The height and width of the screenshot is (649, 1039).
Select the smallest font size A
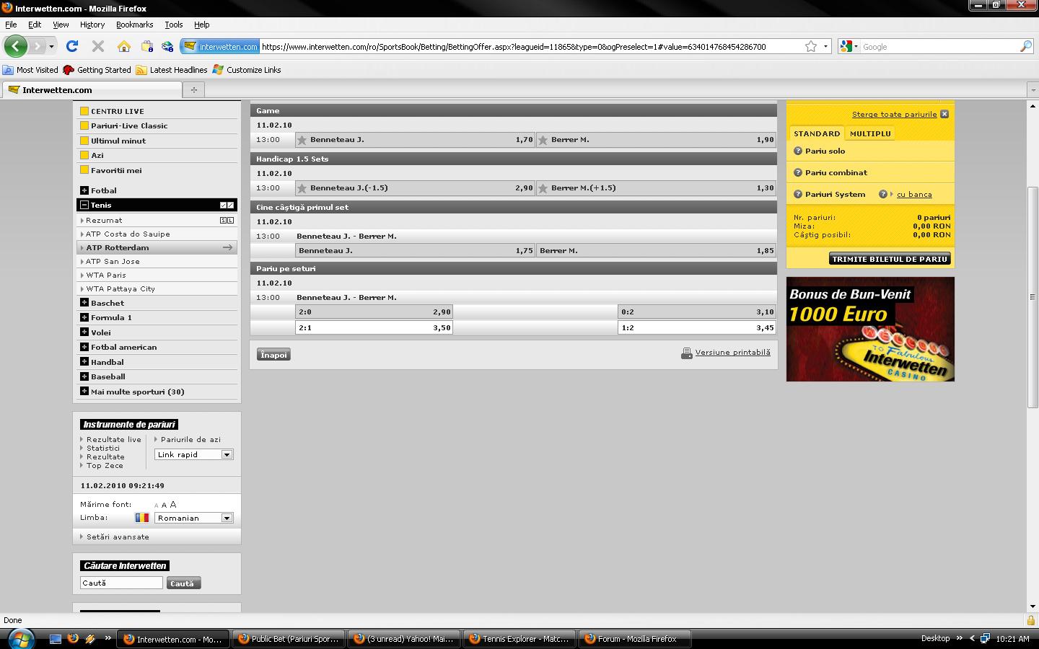coord(156,505)
